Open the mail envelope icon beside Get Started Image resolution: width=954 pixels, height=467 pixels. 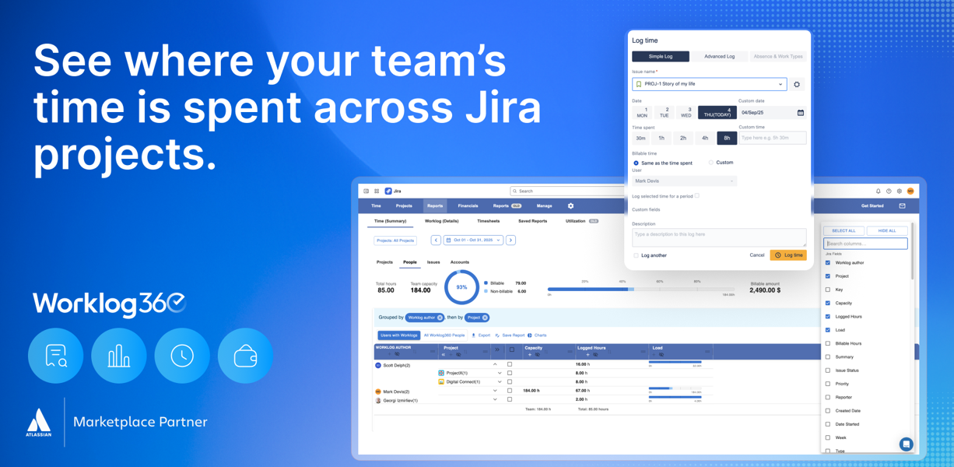(902, 206)
